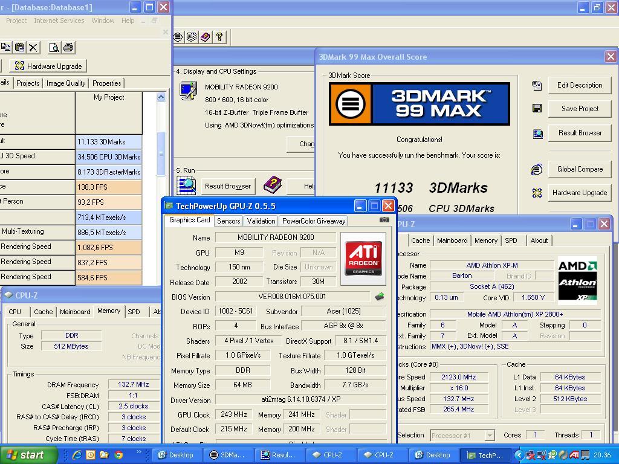Click My Project column header

pos(109,113)
